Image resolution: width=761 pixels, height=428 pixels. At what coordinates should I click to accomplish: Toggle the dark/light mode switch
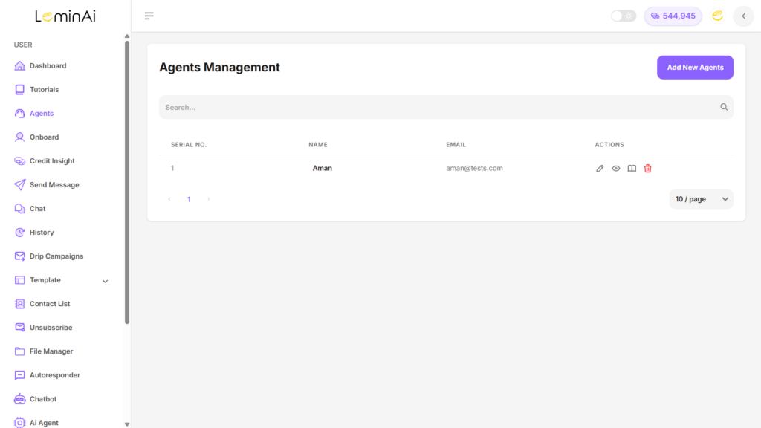point(624,16)
